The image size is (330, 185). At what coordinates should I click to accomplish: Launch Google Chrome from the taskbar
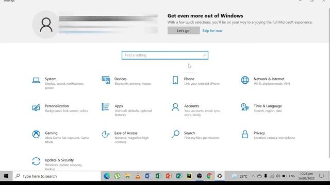pos(210,176)
